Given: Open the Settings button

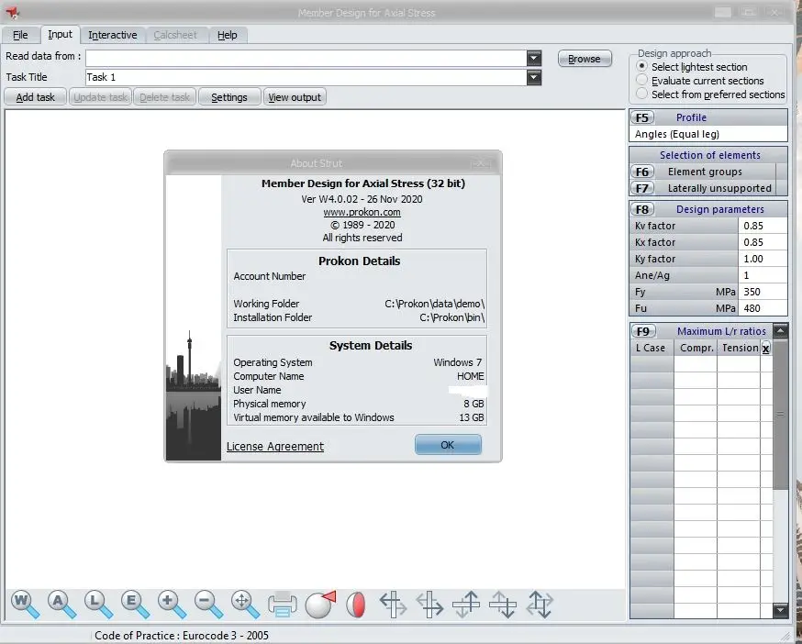Looking at the screenshot, I should (x=229, y=97).
